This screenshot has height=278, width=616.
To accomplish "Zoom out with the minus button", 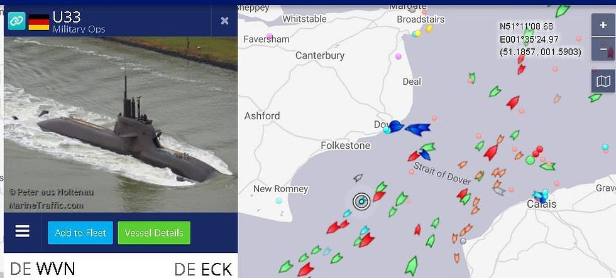I will [x=603, y=49].
